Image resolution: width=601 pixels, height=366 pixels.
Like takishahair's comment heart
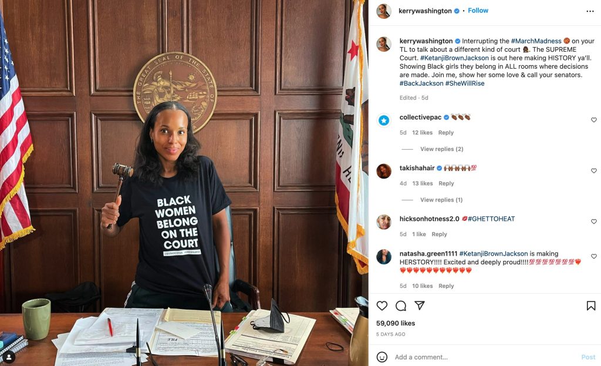click(594, 171)
